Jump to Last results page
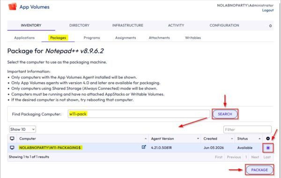 267,157
